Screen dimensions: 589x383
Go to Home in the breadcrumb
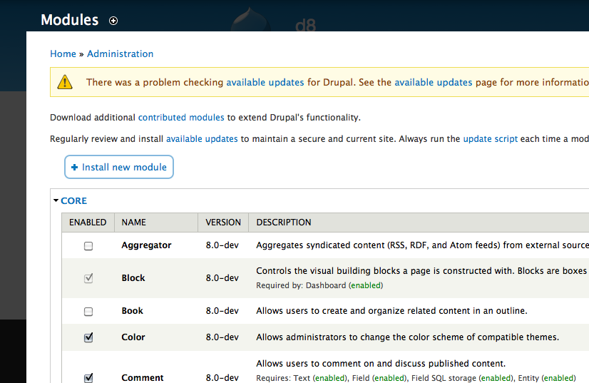tap(63, 53)
